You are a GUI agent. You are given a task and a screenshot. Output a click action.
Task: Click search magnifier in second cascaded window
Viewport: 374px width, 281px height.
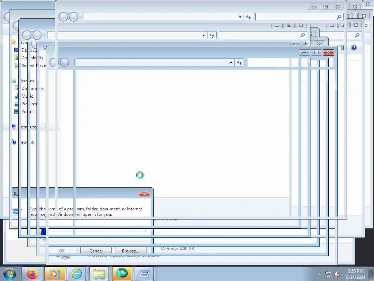302,35
